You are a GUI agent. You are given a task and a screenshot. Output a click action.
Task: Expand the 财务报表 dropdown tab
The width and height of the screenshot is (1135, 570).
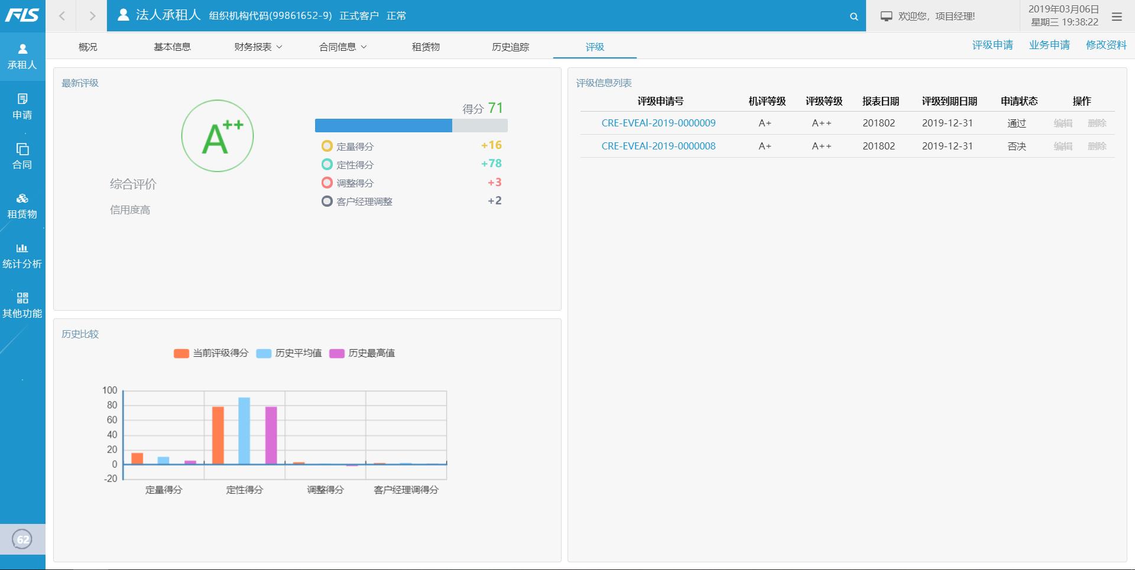click(x=258, y=47)
